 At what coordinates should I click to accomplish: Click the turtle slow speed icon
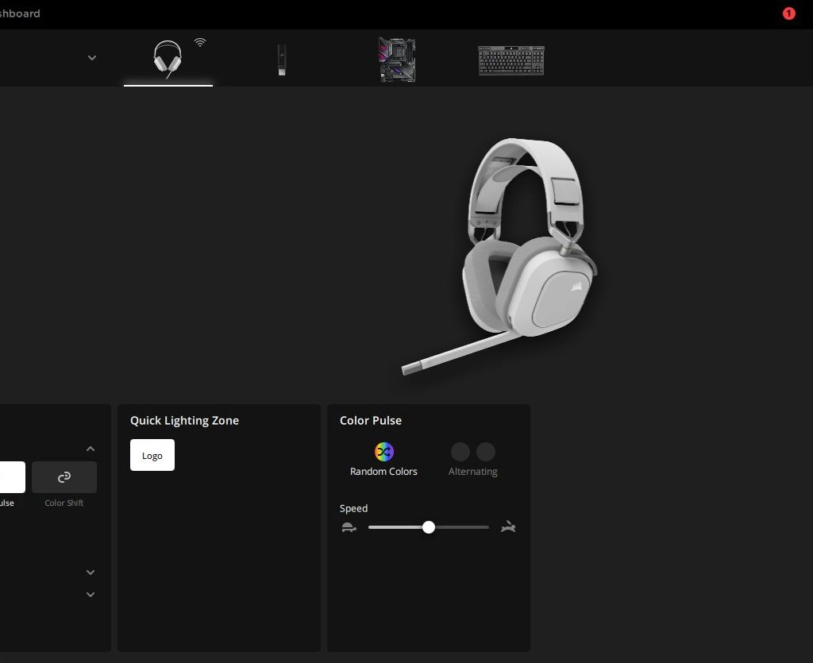349,527
